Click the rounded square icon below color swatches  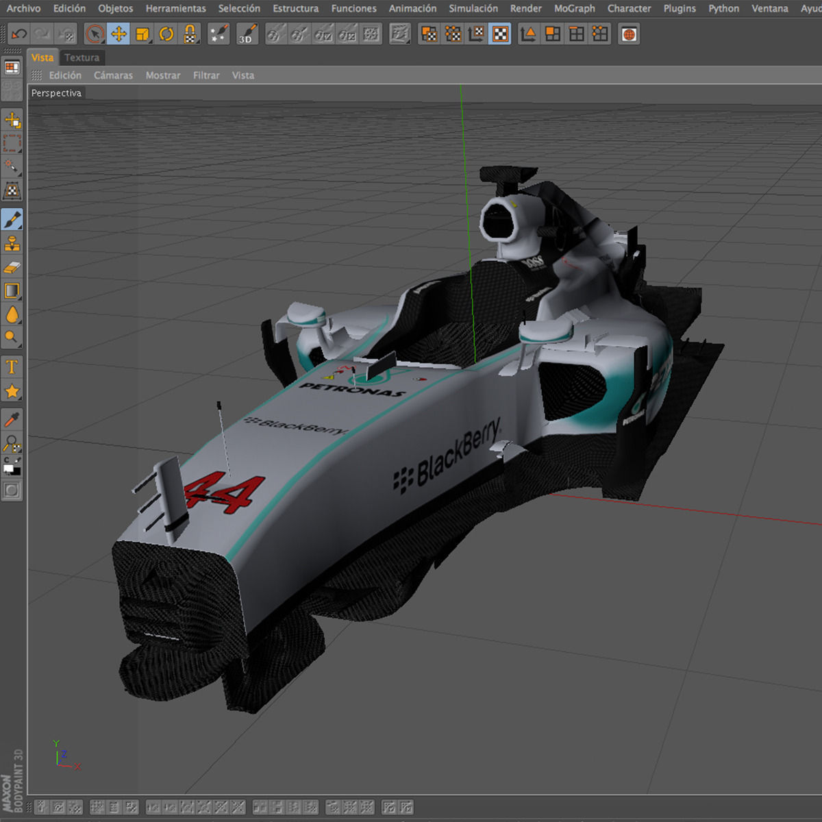point(12,490)
